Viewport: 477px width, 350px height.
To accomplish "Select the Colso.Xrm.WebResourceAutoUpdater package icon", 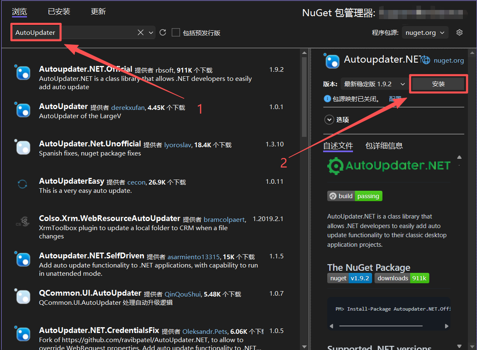I will tap(23, 222).
